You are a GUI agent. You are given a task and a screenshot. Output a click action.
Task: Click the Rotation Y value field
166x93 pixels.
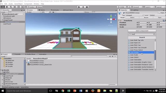(x=152, y=25)
